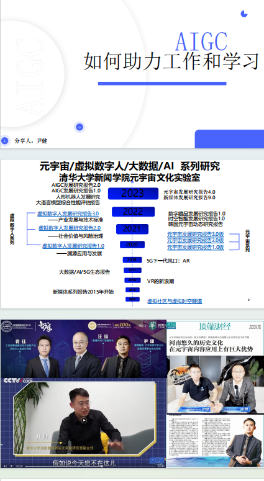Open the 元宇宙发展研究报告3.0版 link
Screen dimensions: 264x481
click(x=195, y=234)
